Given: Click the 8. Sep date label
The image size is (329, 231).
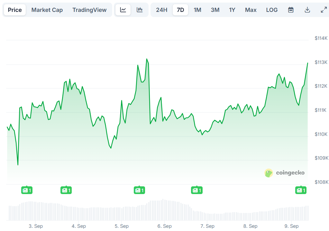Looking at the screenshot, I should coord(250,226).
